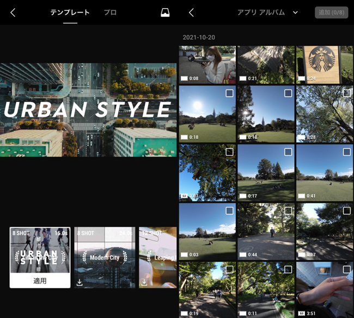The width and height of the screenshot is (354, 318).
Task: Download the Modern City template
Action: click(x=80, y=282)
